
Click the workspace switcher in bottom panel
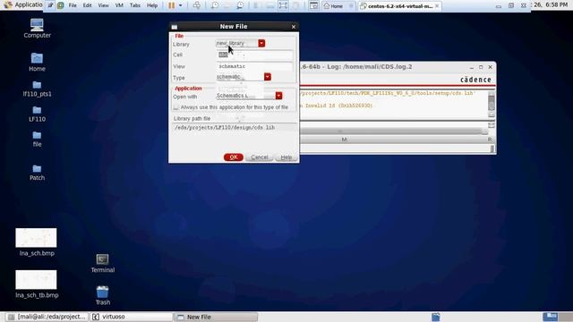[557, 317]
